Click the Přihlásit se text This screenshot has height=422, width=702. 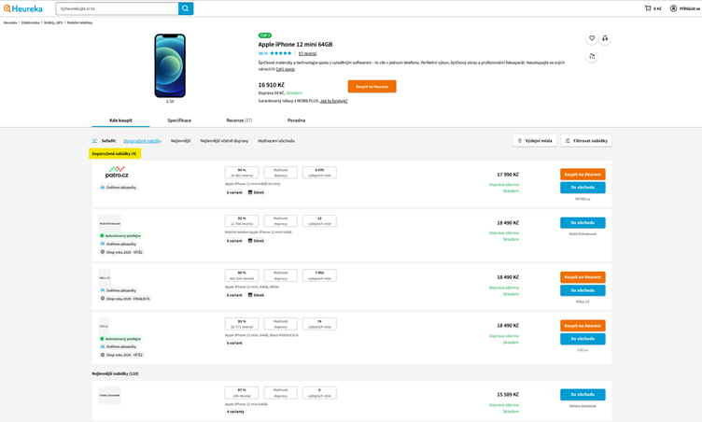click(690, 8)
